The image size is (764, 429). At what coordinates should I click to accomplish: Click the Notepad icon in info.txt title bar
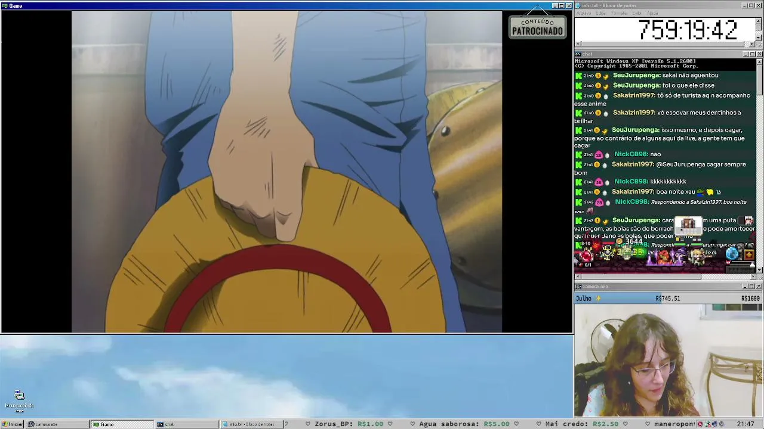point(578,6)
